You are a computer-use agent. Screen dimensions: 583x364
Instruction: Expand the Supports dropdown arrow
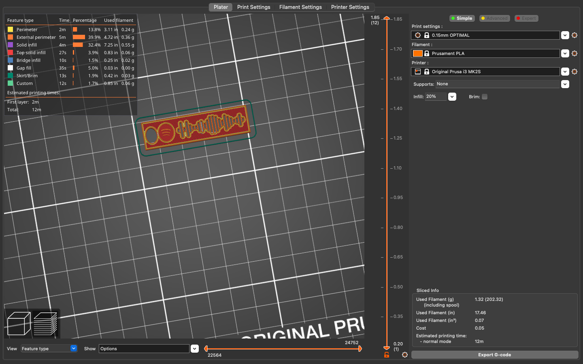click(x=565, y=84)
